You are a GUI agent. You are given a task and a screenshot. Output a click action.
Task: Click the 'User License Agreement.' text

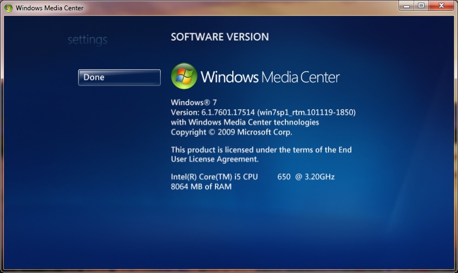214,159
